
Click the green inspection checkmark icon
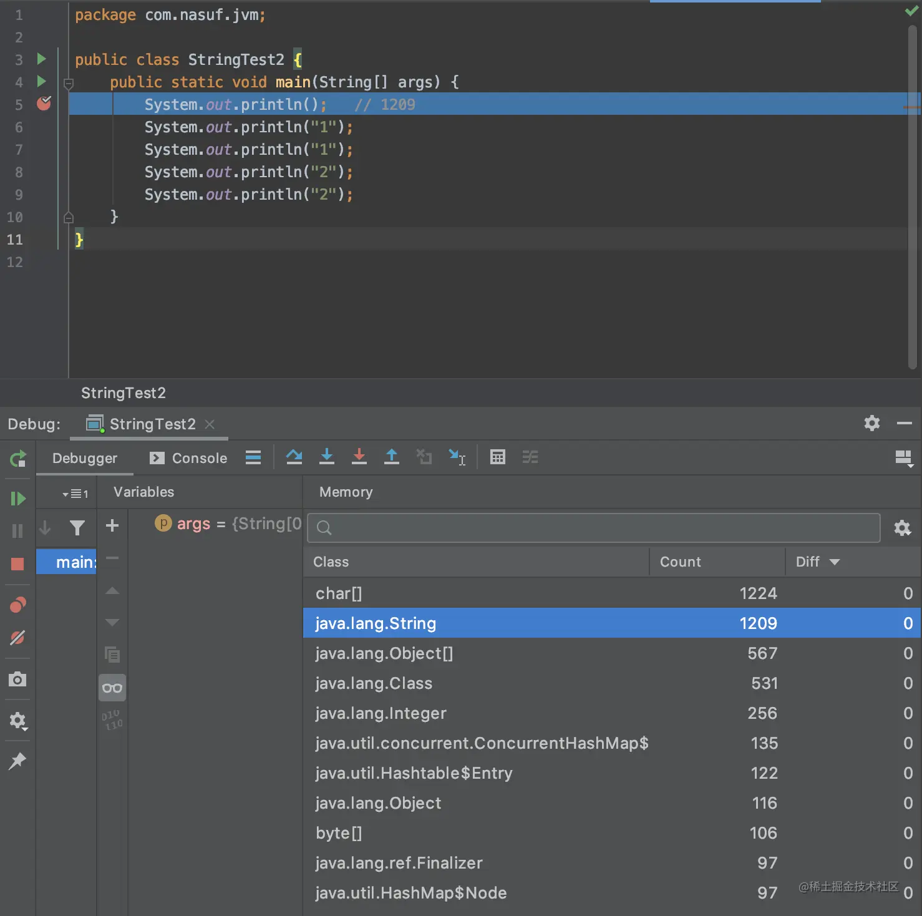click(x=911, y=11)
